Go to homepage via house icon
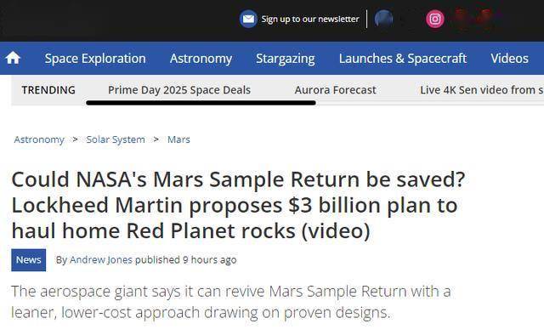 [x=13, y=58]
